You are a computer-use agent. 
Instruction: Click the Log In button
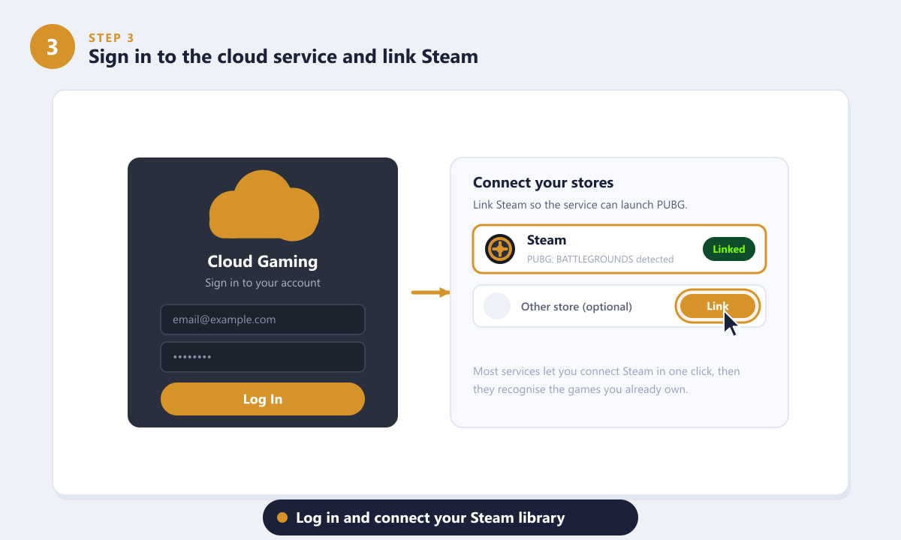point(263,399)
